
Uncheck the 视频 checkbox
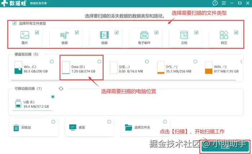117,32
